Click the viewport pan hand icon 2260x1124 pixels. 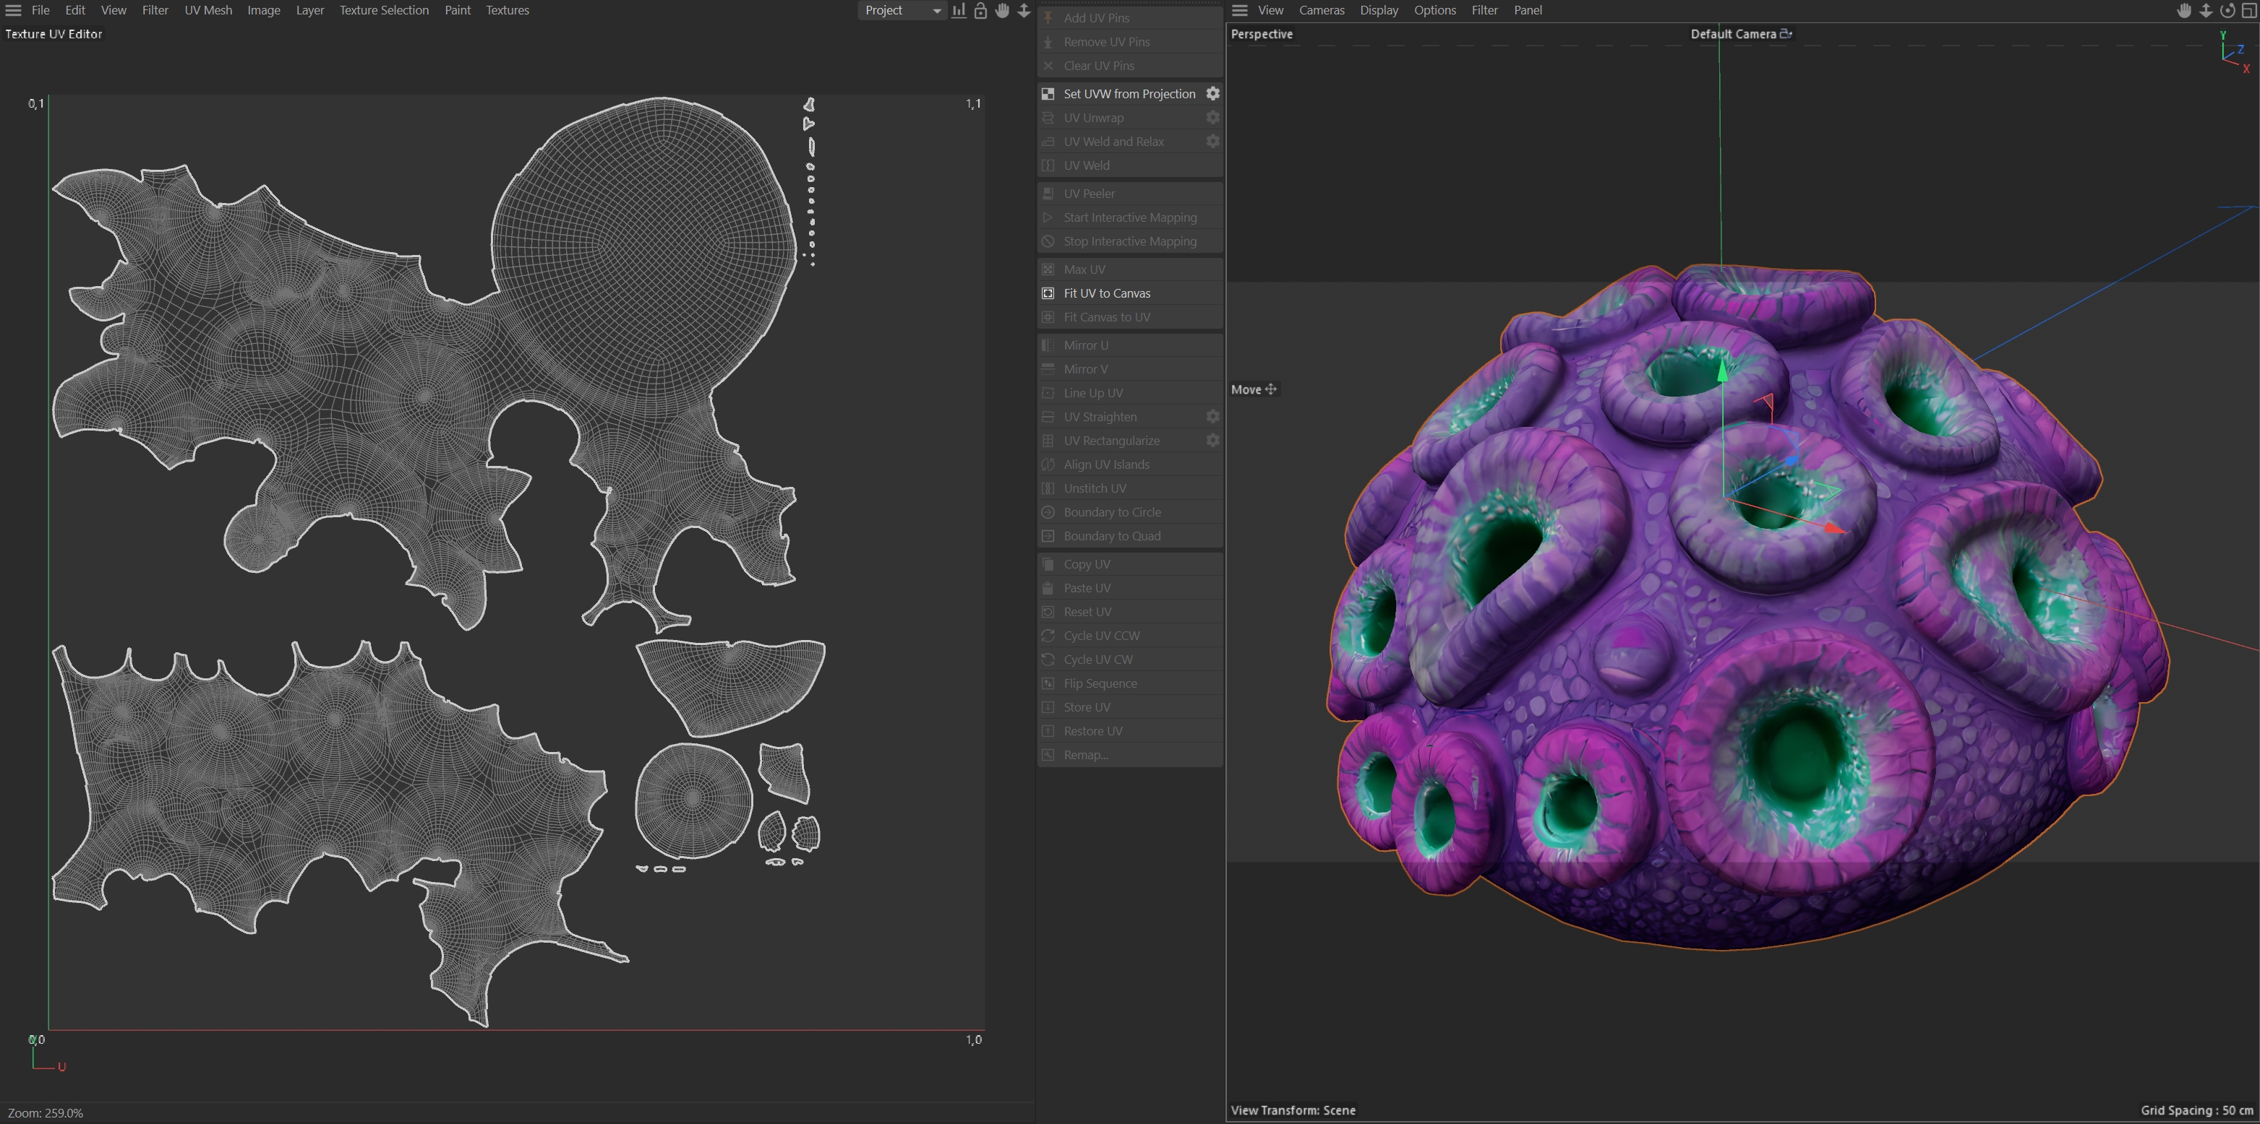(2183, 11)
